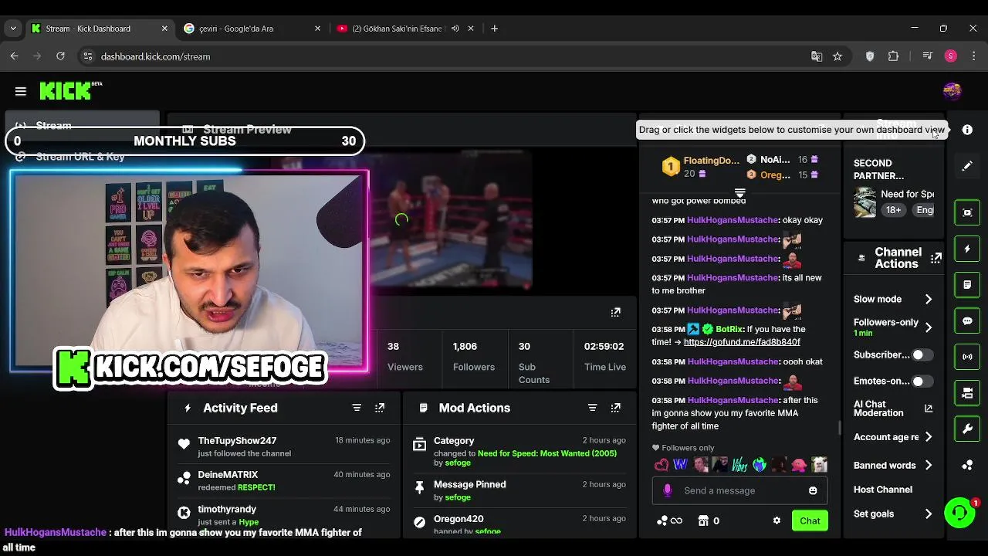This screenshot has height=556, width=988.
Task: Switch to Stream - Kick Dashboard tab
Action: click(99, 29)
